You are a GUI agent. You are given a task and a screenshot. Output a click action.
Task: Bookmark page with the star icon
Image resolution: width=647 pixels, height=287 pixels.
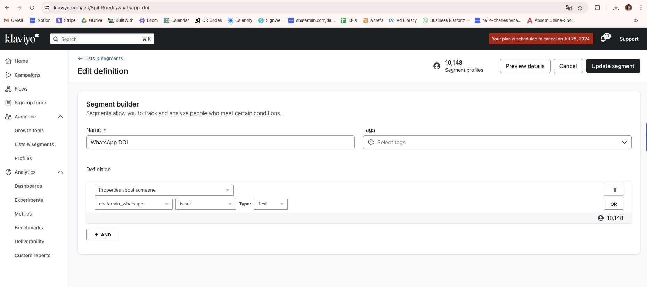tap(580, 8)
